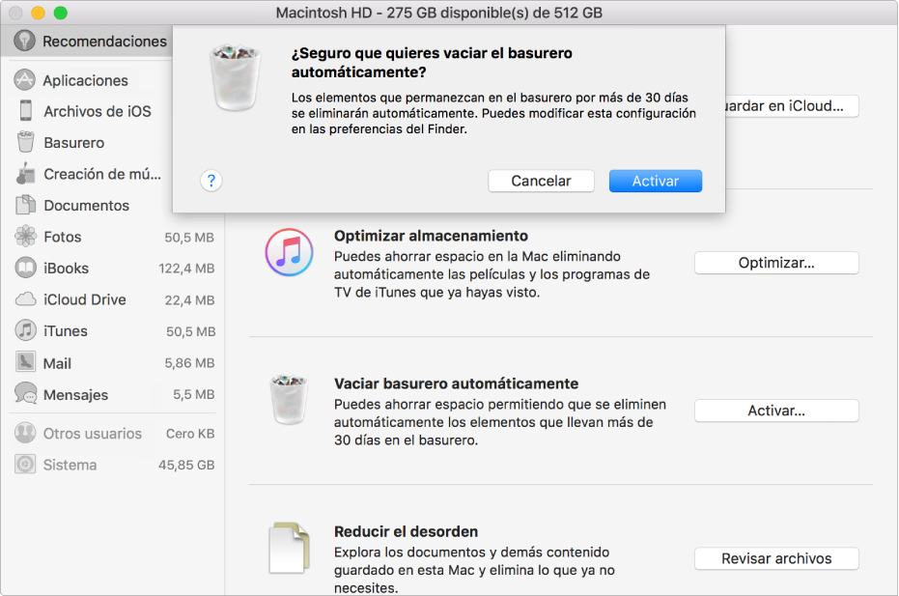
Task: Select the Mail row label
Action: coord(57,363)
